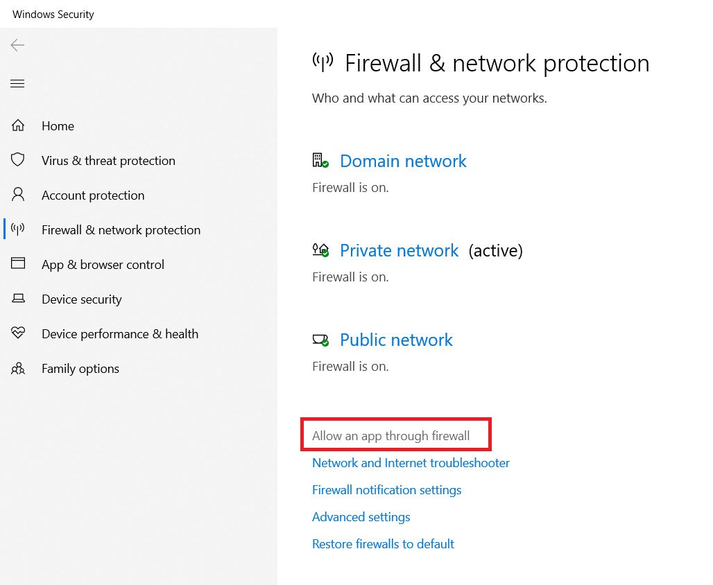The height and width of the screenshot is (585, 713).
Task: Click Restore firewalls to default
Action: tap(383, 544)
